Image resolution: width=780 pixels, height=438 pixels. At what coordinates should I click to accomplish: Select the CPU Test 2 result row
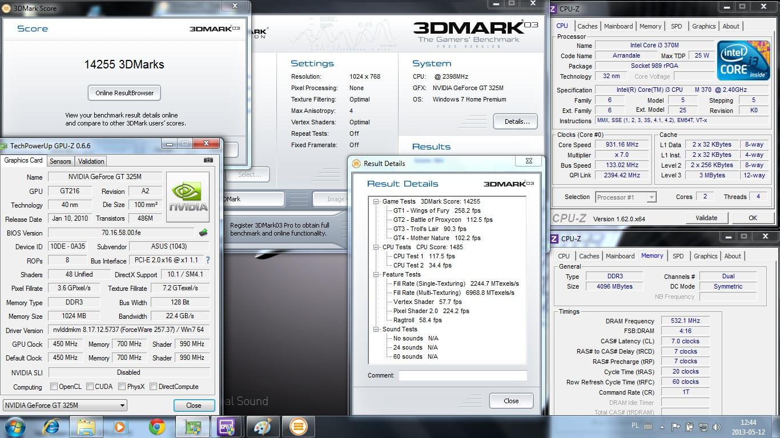[422, 265]
